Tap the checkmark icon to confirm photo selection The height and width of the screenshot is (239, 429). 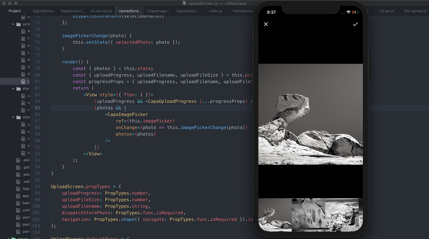coord(355,24)
